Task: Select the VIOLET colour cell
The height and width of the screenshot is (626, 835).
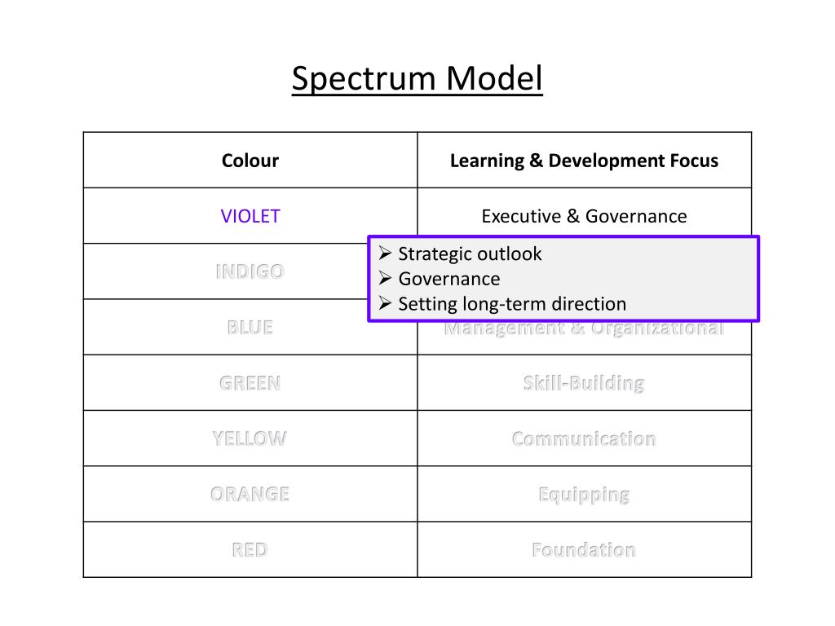Action: (250, 215)
